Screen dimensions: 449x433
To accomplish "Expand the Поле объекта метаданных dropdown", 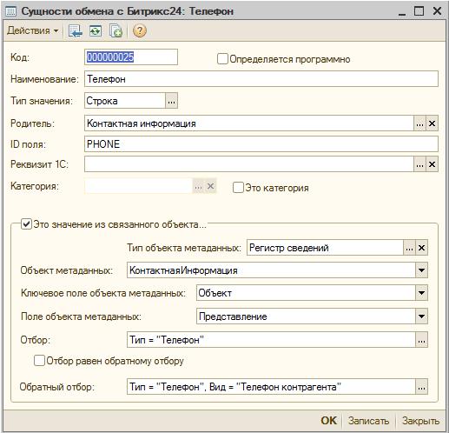I will (x=421, y=316).
